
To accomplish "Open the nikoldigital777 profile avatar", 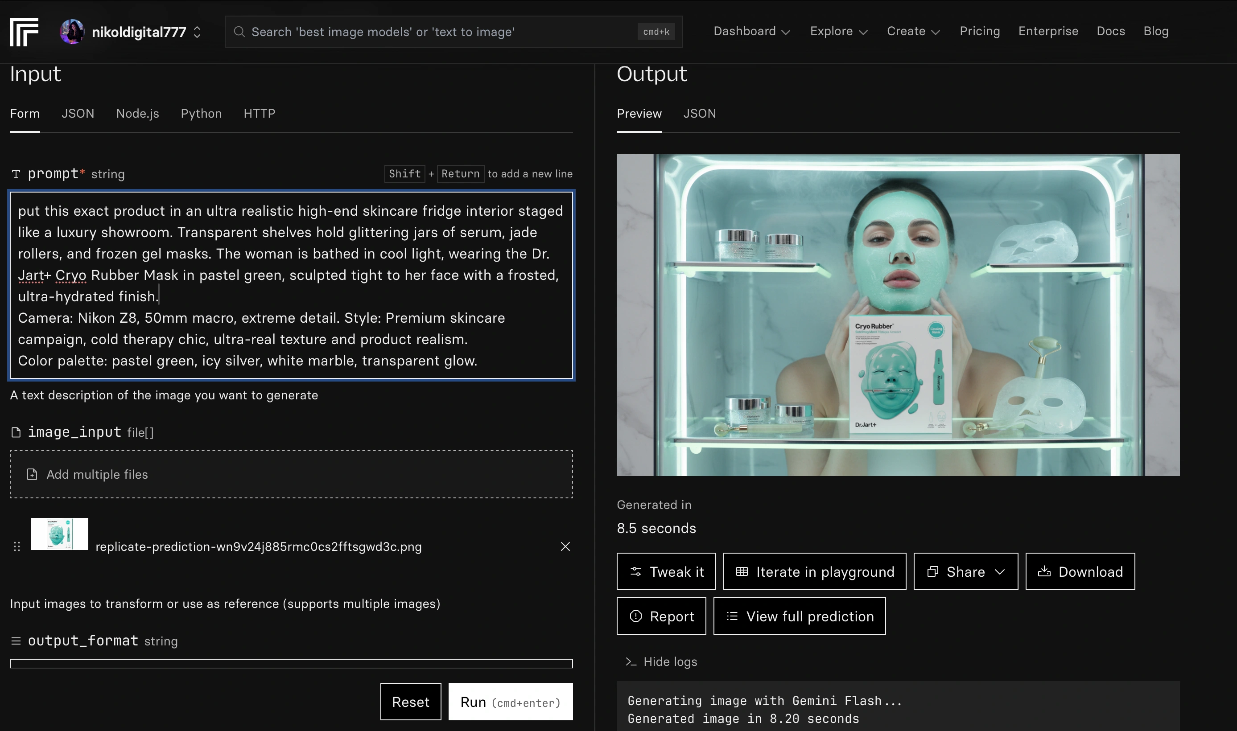I will click(72, 32).
